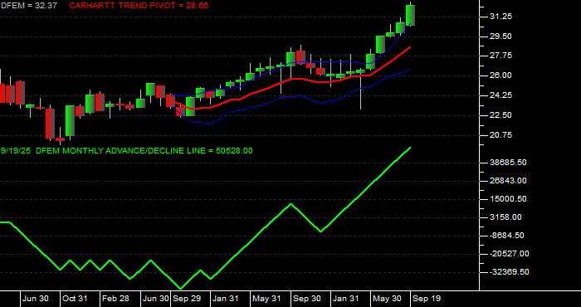The image size is (581, 307).
Task: Click the 15000.50 advance/decline axis value
Action: pos(508,199)
